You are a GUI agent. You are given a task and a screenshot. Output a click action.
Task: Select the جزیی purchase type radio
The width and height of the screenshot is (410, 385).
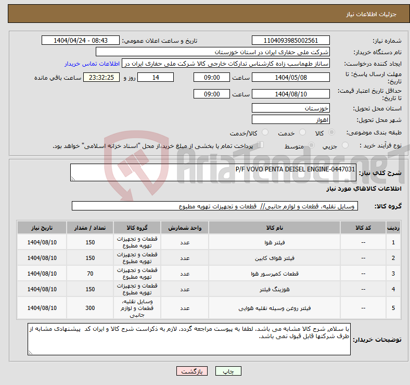click(345, 145)
